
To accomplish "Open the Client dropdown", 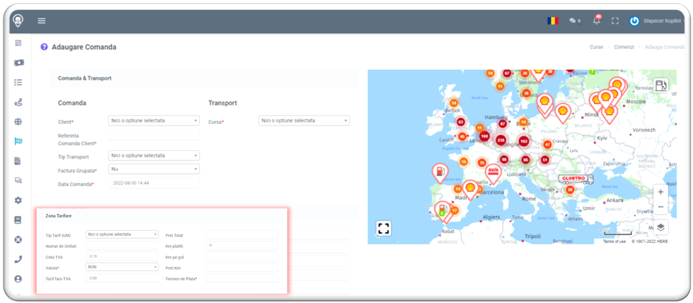I will [154, 121].
